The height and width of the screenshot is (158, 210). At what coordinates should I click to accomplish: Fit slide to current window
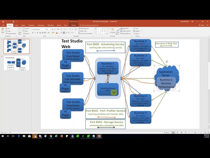[x=208, y=133]
